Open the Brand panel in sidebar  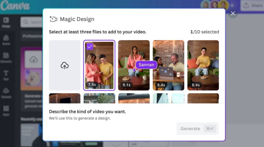click(x=6, y=40)
